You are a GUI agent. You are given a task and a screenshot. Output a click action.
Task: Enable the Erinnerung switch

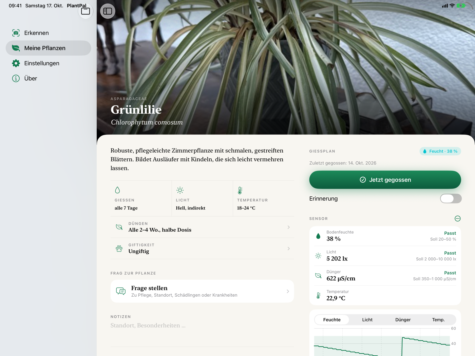451,199
